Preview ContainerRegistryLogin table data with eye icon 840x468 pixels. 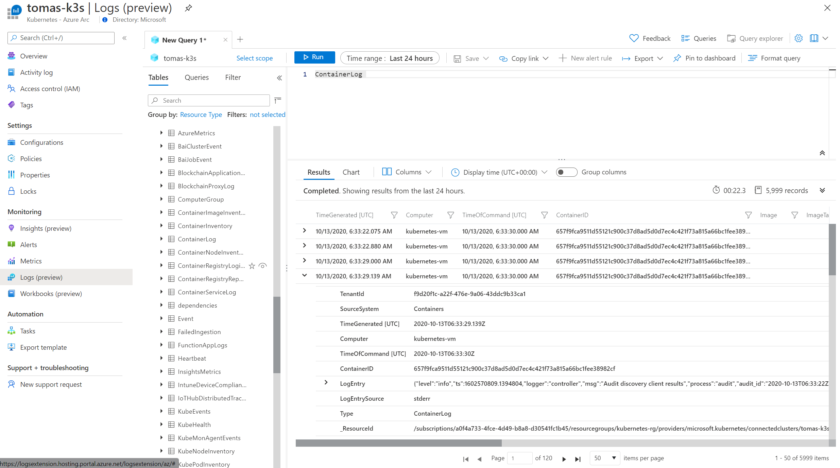click(262, 266)
